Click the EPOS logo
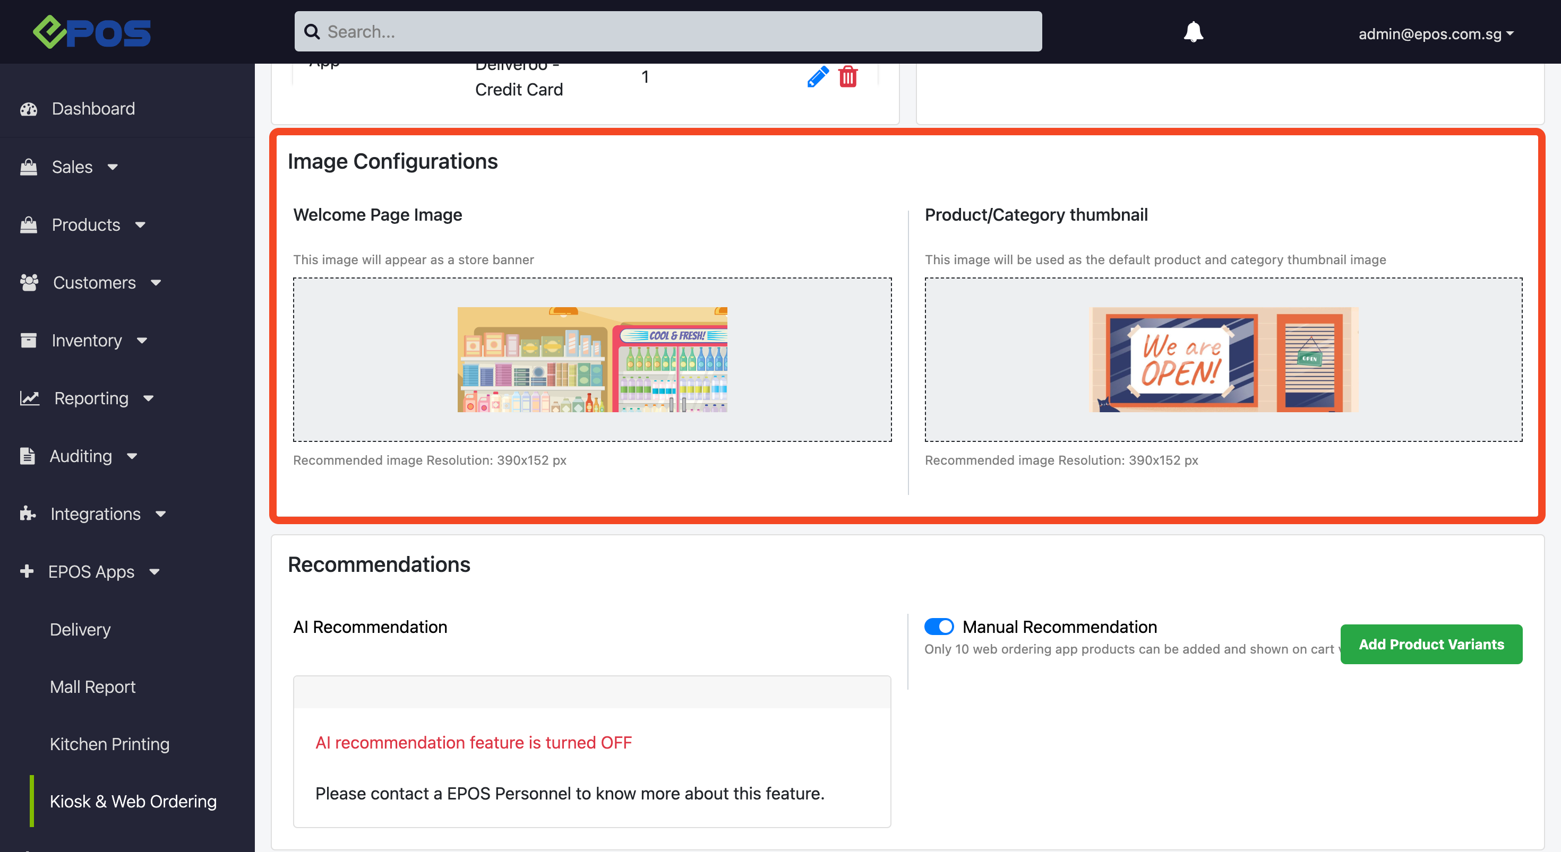 91,32
